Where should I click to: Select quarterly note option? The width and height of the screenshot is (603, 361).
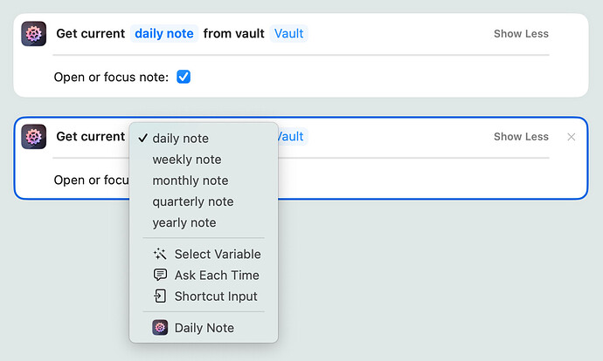[192, 201]
